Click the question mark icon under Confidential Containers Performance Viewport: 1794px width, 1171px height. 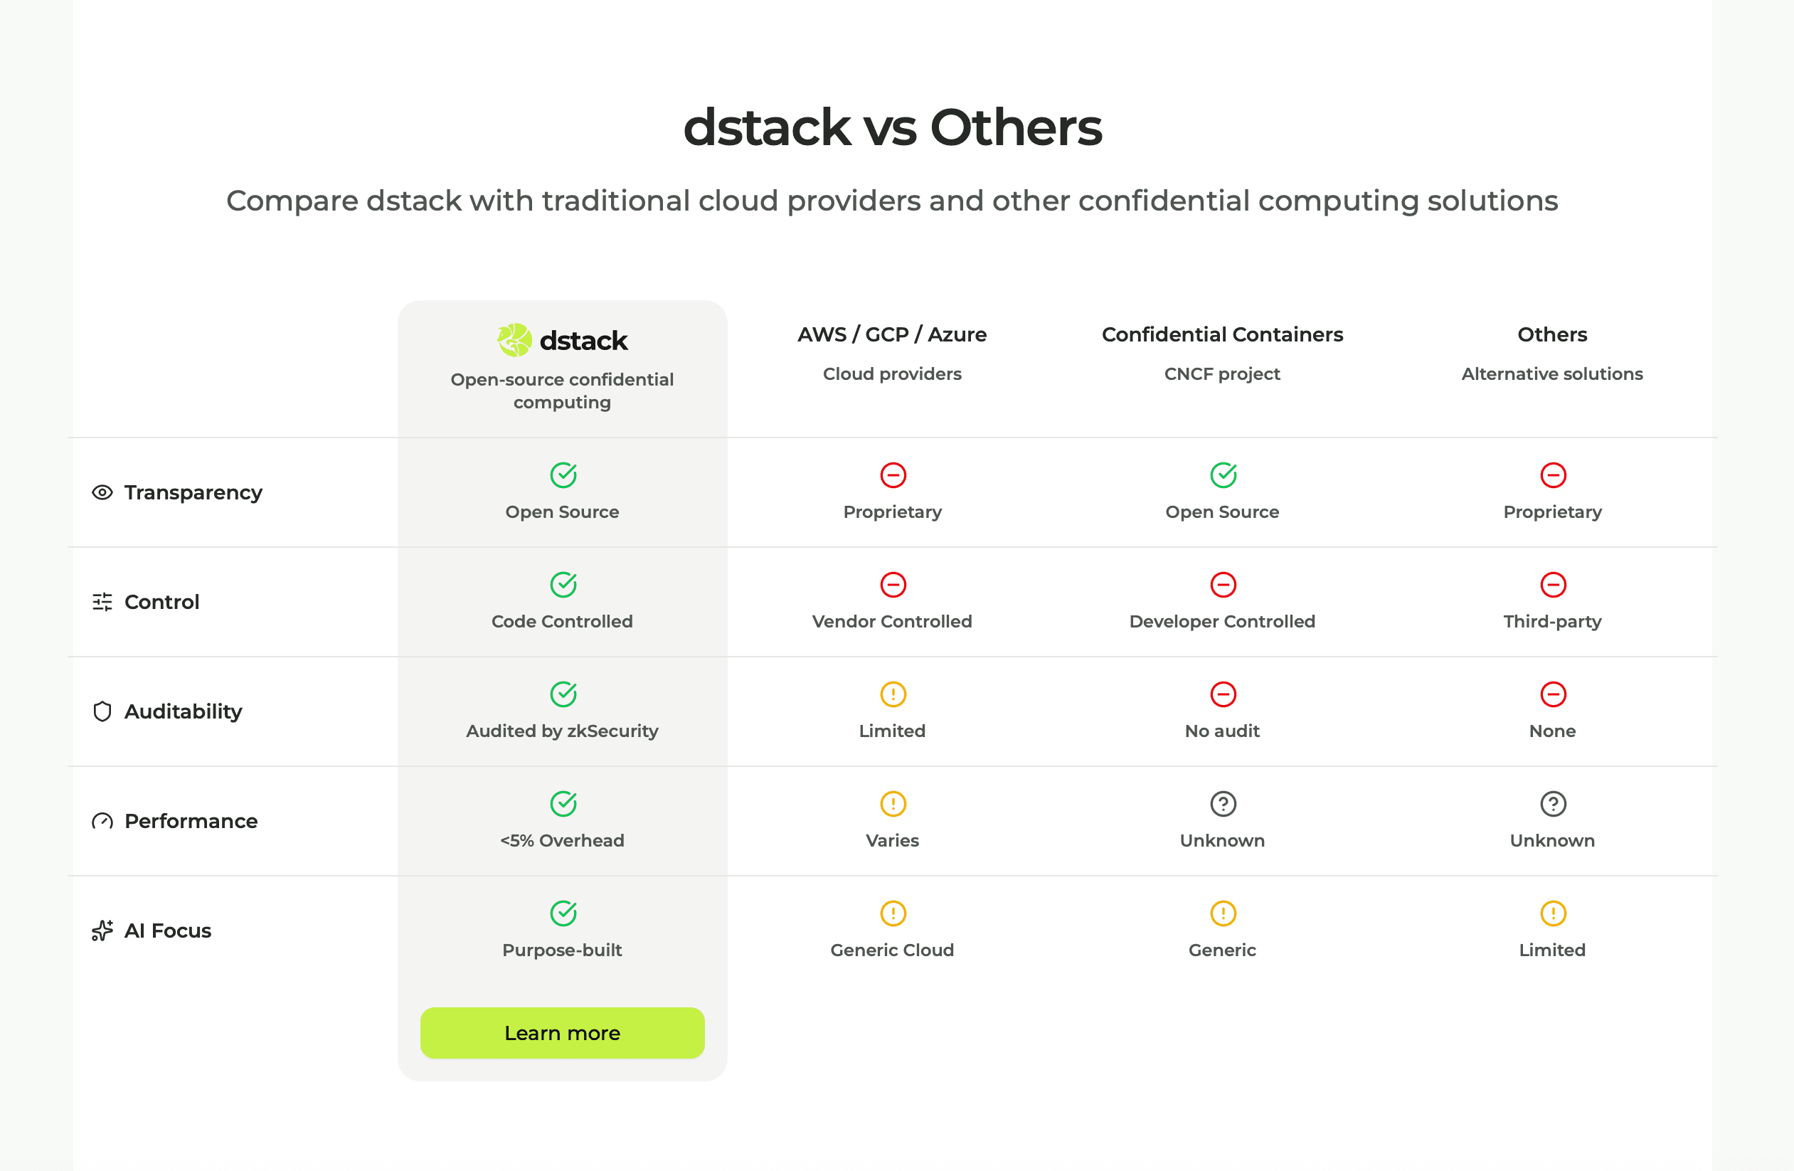click(x=1223, y=804)
